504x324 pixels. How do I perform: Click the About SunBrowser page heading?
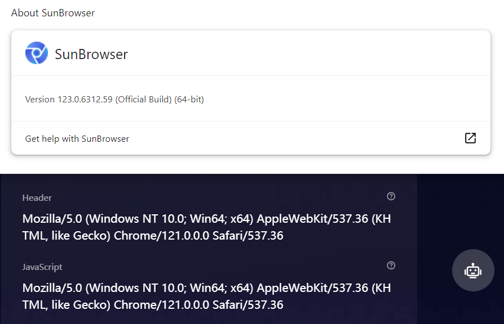(53, 12)
